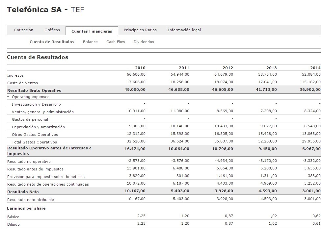The image size is (323, 229).
Task: Go to the Información legal tab
Action: tap(184, 30)
